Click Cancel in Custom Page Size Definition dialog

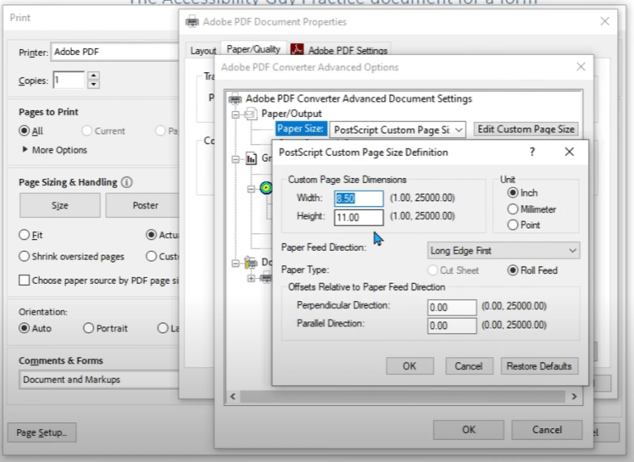469,366
